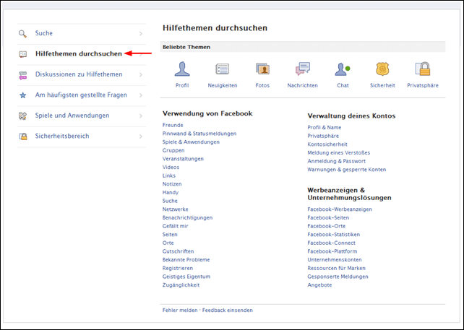Open the Sicherheit badge icon
Screen dimensions: 464x330
(382, 69)
